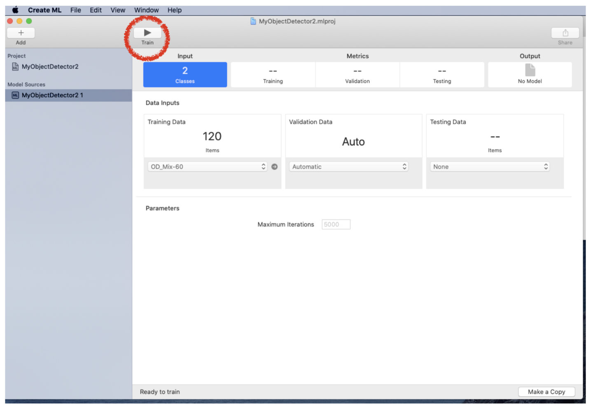Open the Window menu
593x410 pixels.
146,10
